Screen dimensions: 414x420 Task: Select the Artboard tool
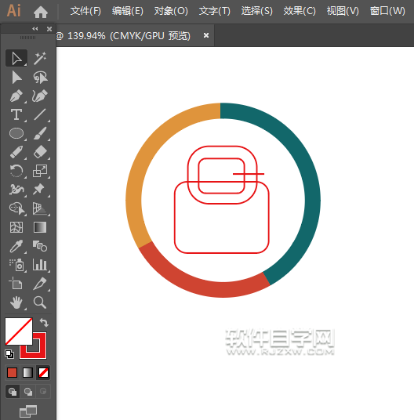point(16,284)
